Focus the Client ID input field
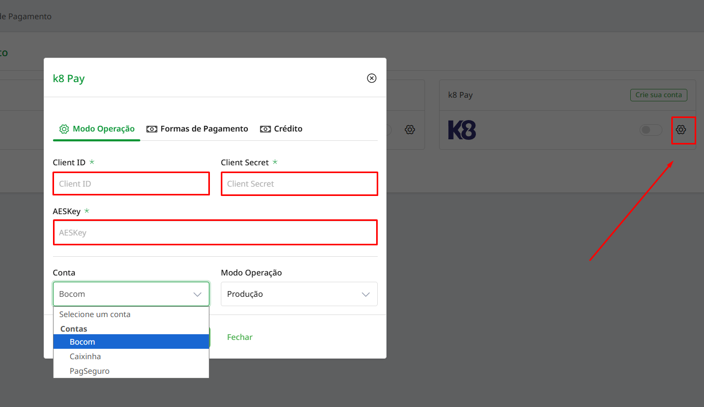This screenshot has width=704, height=407. click(x=131, y=184)
